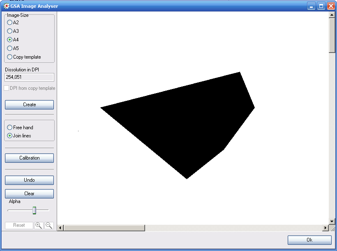Image resolution: width=337 pixels, height=251 pixels.
Task: Enable DPI from copy template checkbox
Action: pos(7,88)
